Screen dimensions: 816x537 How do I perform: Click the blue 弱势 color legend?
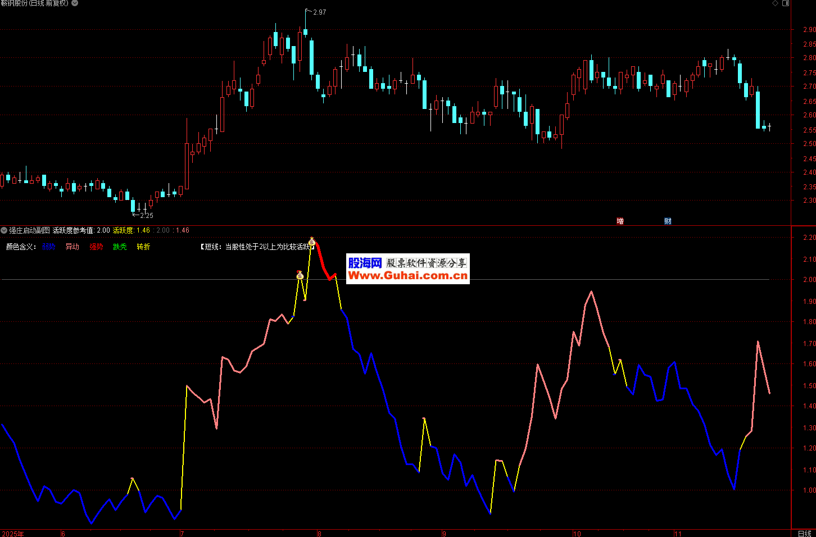(48, 247)
